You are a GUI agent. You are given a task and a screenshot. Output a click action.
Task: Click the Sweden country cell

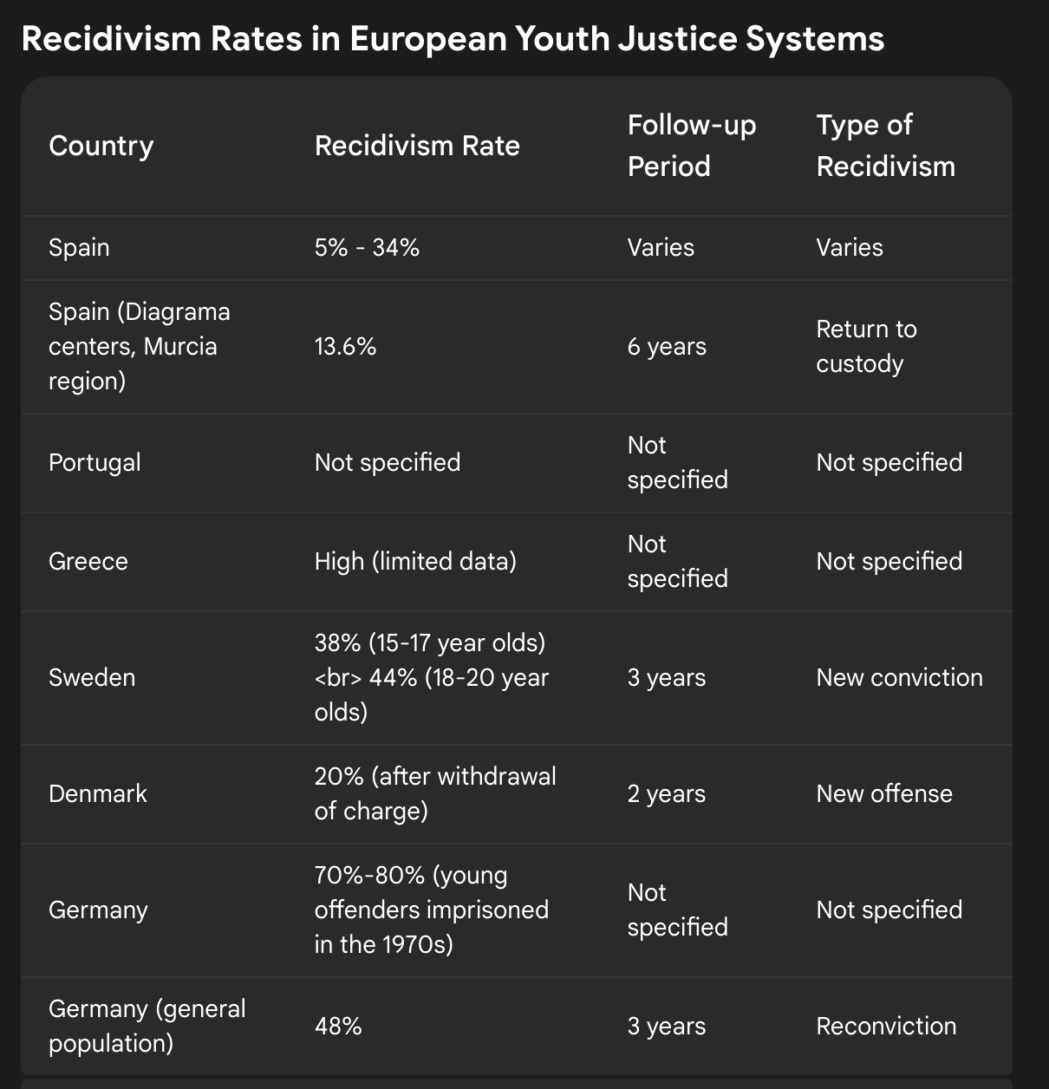click(x=92, y=677)
